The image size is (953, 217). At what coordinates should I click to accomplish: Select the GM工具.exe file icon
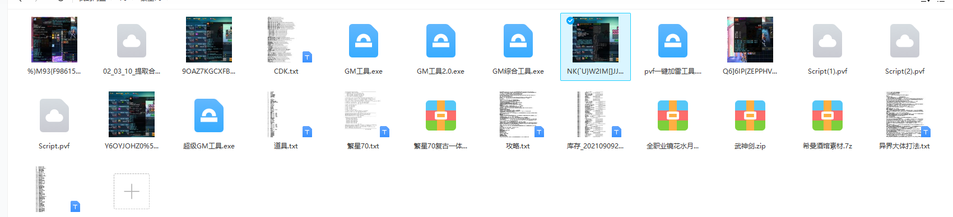click(363, 41)
